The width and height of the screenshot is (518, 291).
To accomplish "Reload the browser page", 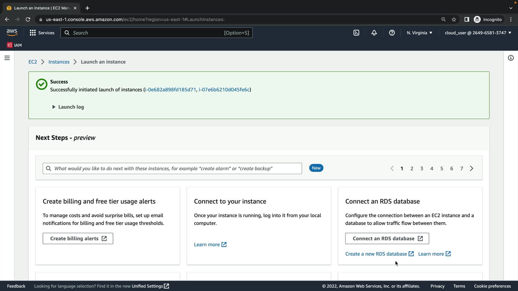I will pyautogui.click(x=28, y=19).
